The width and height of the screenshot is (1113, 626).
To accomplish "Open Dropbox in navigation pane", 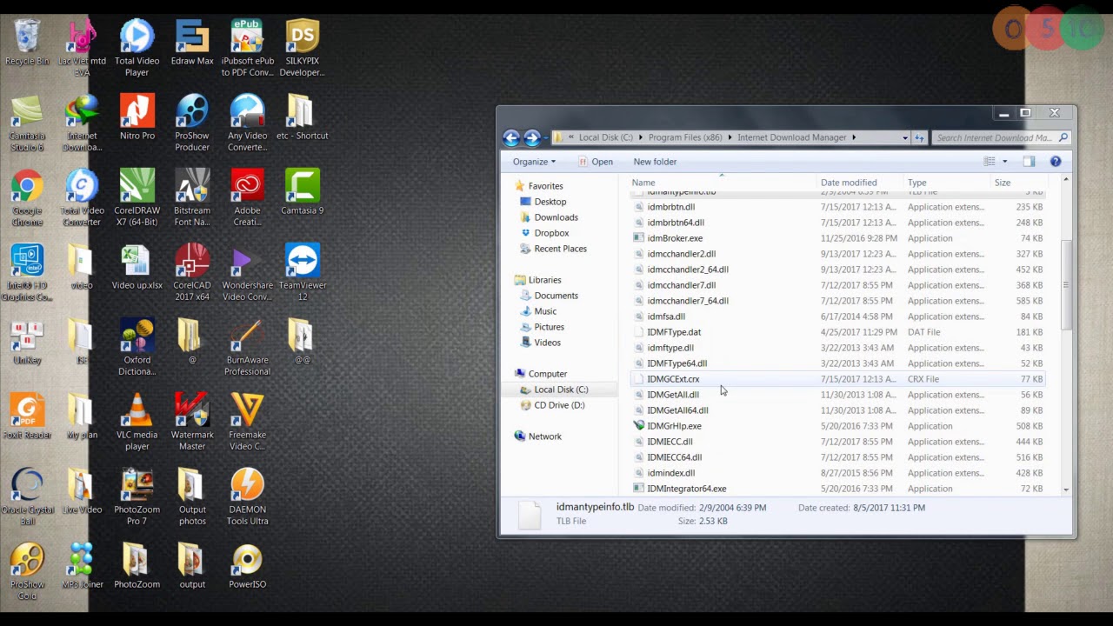I will pos(551,233).
